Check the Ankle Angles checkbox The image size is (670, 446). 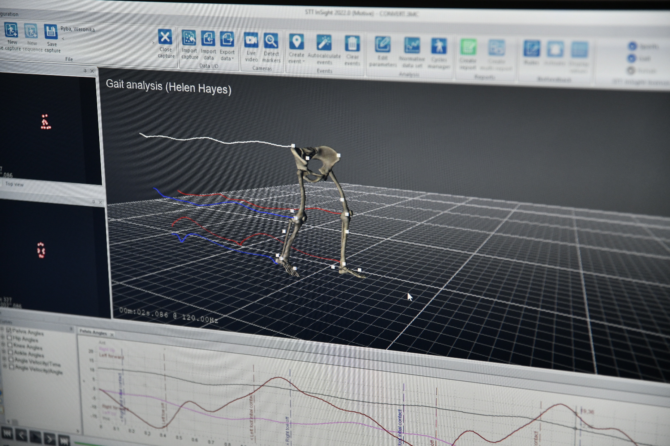11,352
